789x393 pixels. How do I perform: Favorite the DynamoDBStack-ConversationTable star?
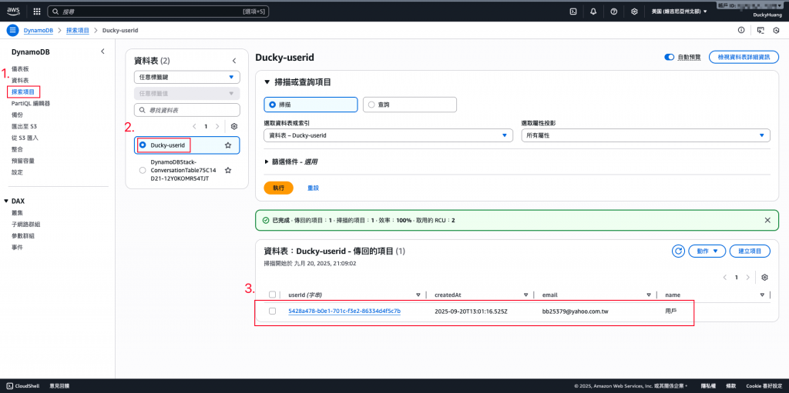(x=228, y=171)
